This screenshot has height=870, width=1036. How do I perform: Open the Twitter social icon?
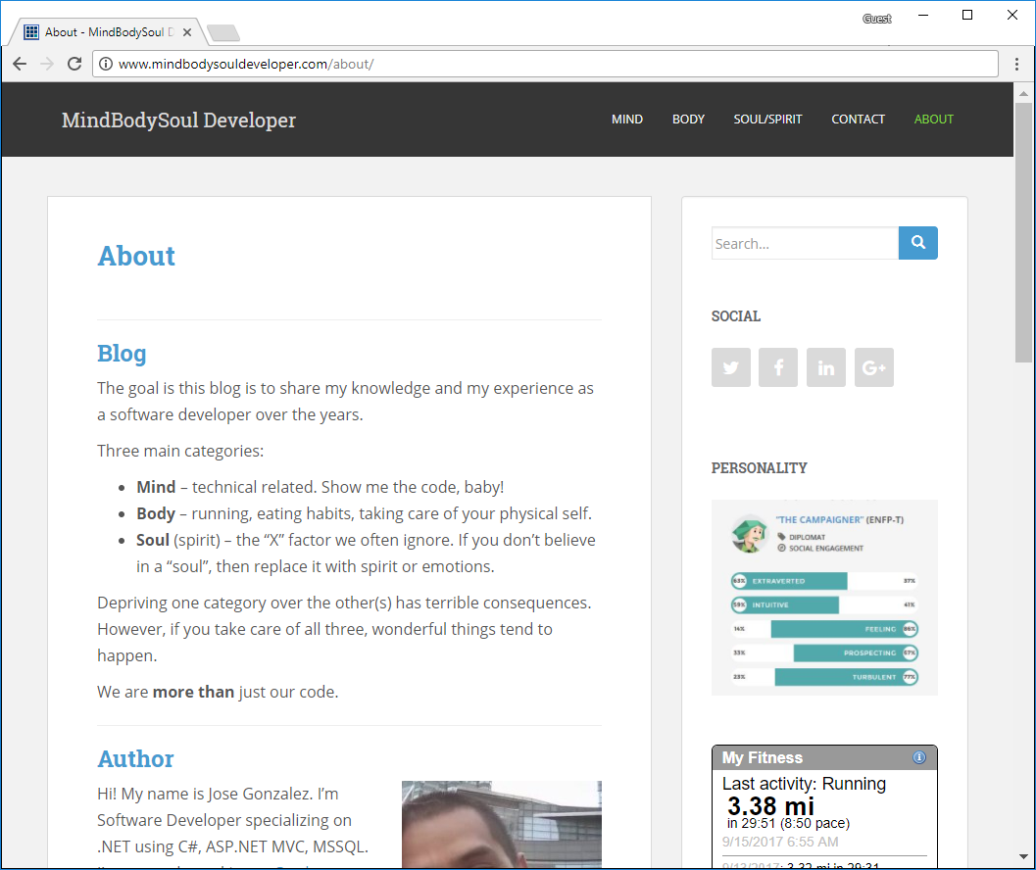click(731, 367)
